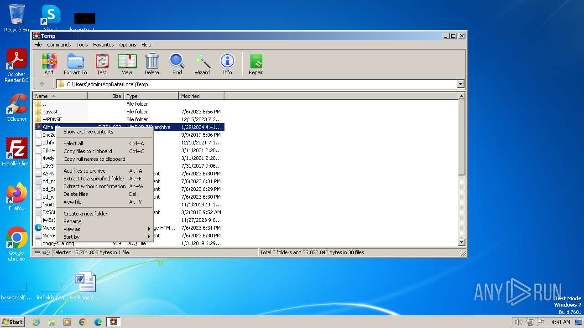Select letfields.png desktop file
Viewport: 584px width, 328px height.
tap(51, 291)
